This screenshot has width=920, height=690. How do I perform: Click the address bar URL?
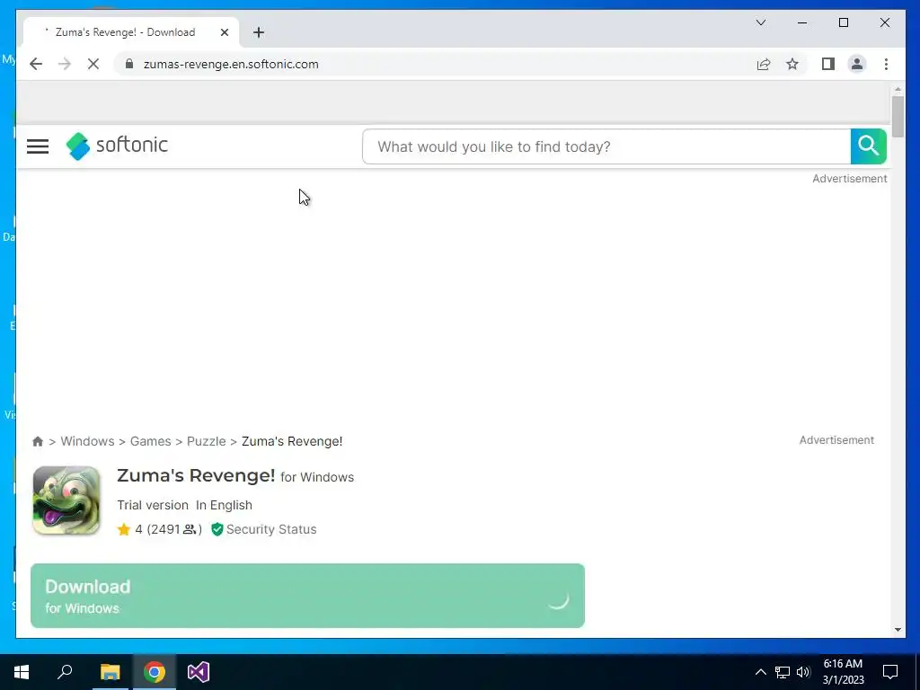tap(231, 64)
